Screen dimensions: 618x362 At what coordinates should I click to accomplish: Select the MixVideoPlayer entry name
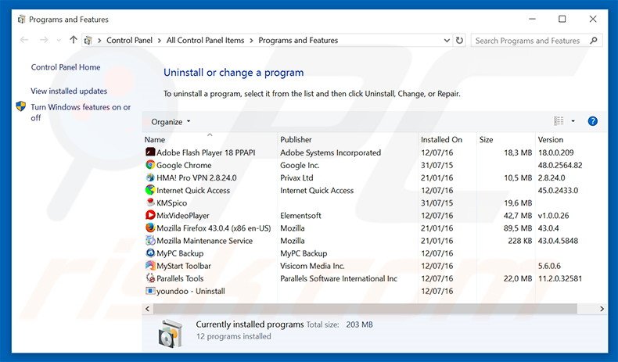[x=183, y=216]
